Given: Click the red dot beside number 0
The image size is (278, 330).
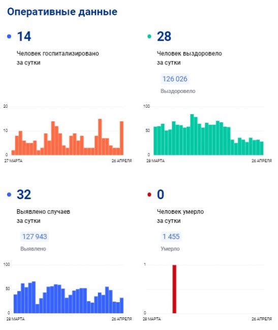Looking at the screenshot, I should pyautogui.click(x=149, y=194).
